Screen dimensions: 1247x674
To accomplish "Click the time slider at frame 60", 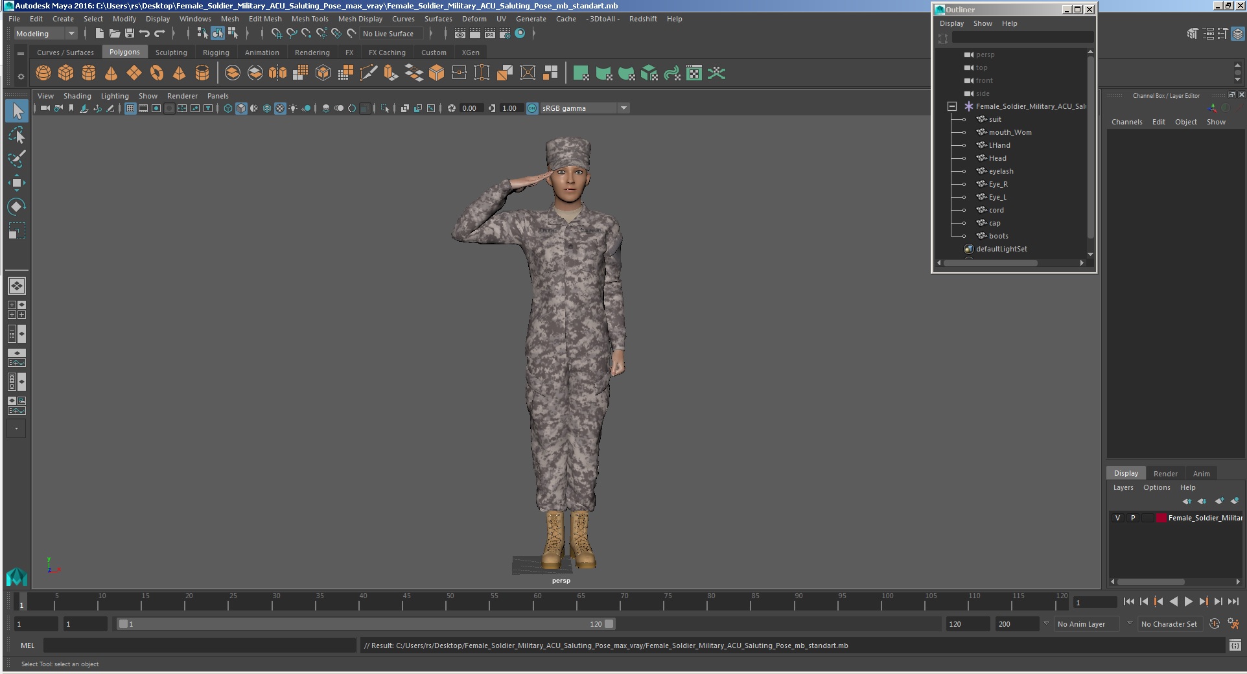I will point(533,603).
